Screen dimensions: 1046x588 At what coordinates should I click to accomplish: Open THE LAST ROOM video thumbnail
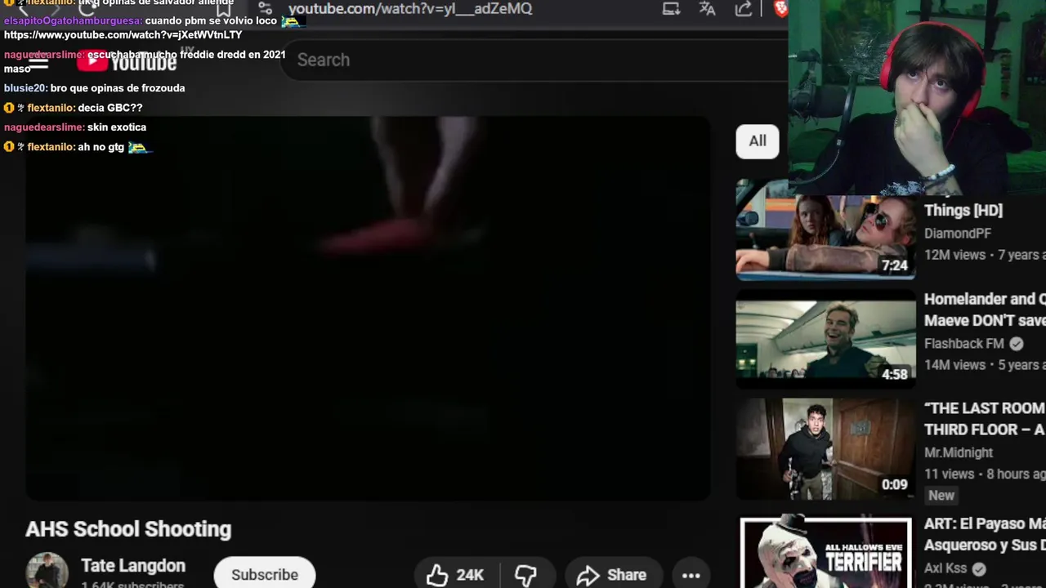825,448
